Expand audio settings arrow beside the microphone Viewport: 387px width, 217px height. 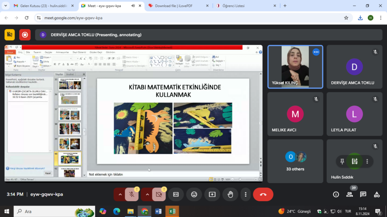click(120, 194)
